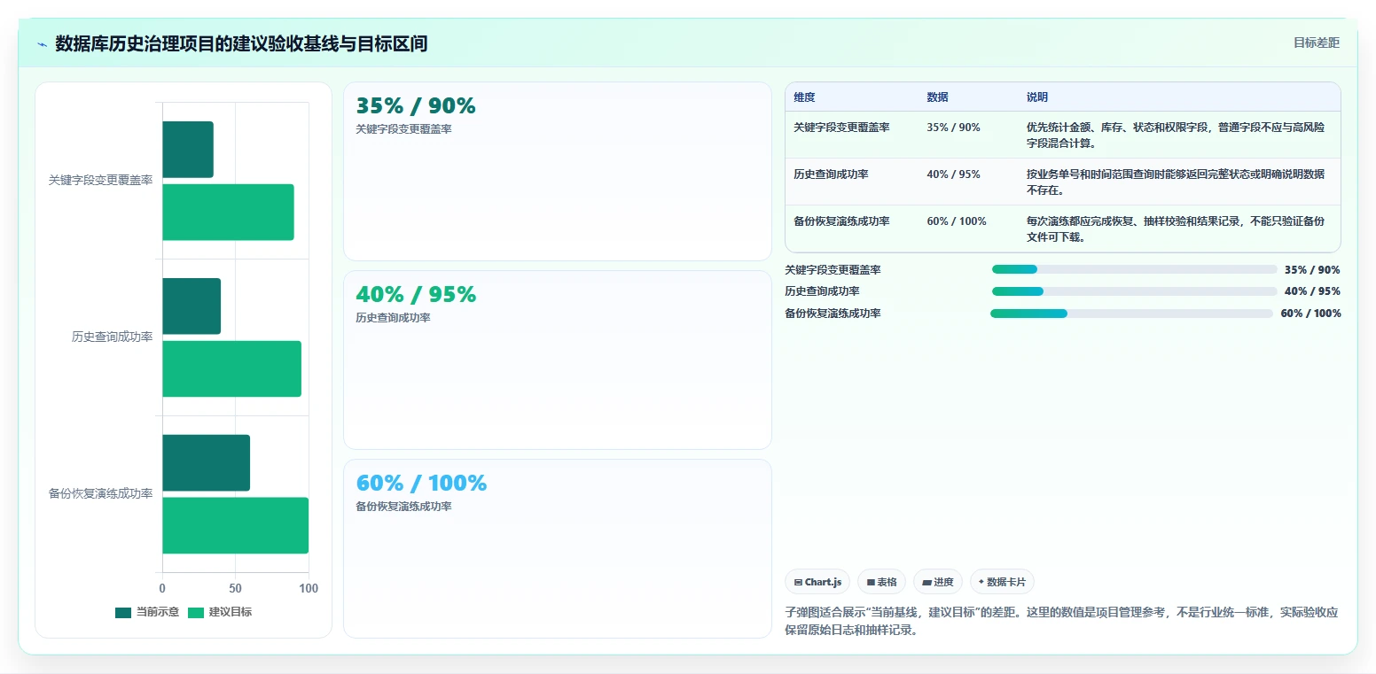
Task: Click the description starting with 按业务单号
Action: point(1176,182)
